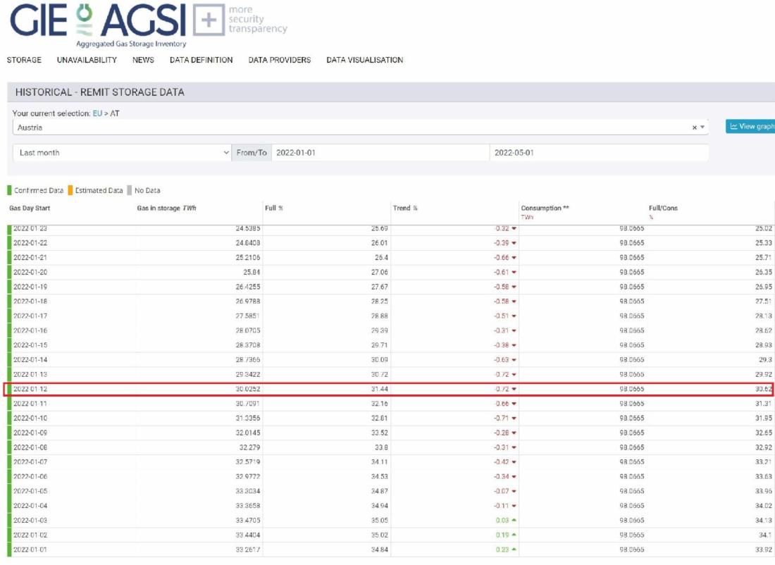
Task: Click the red down arrow in the 2022-01-21 row
Action: [514, 258]
